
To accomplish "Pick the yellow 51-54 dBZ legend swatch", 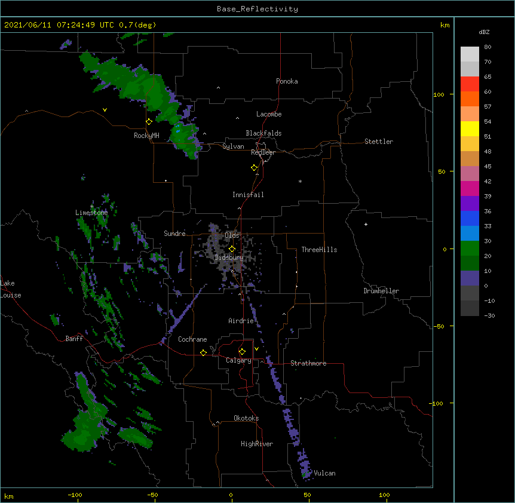I will tap(470, 128).
